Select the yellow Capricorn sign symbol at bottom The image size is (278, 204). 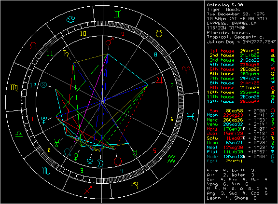(x=134, y=185)
